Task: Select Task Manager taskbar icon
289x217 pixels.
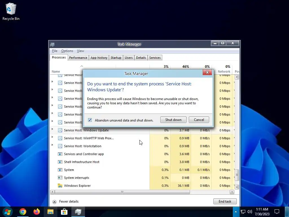Action: click(78, 212)
